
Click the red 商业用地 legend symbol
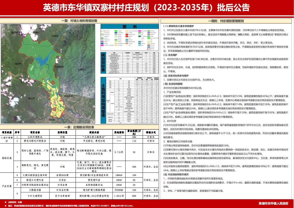tap(127, 36)
